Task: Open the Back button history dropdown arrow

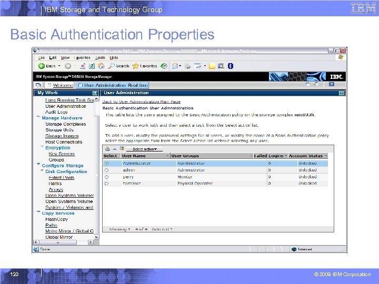Action: pyautogui.click(x=59, y=66)
